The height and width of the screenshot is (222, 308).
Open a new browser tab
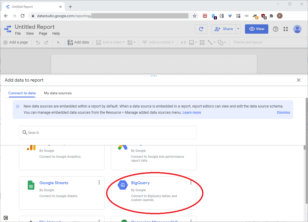tap(70, 7)
